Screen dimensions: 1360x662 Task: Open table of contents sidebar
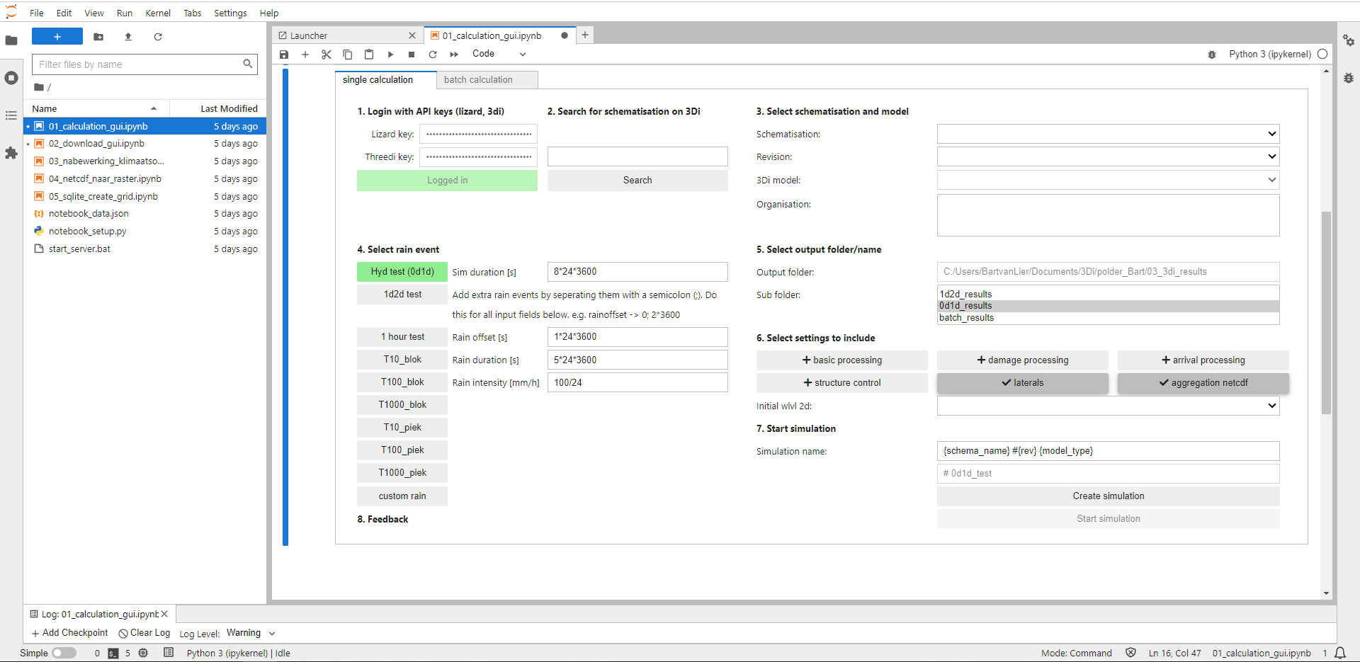click(11, 115)
